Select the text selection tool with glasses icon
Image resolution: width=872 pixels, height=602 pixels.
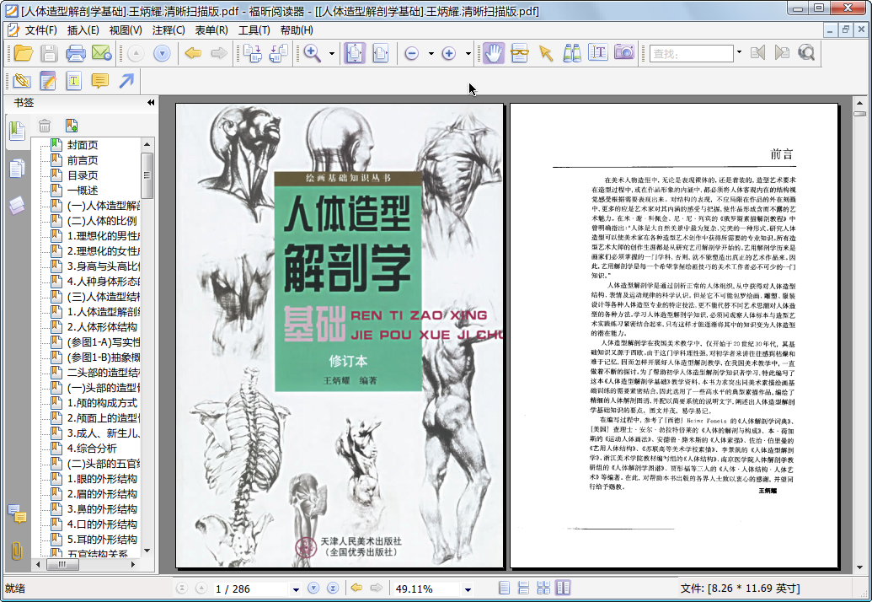pyautogui.click(x=520, y=53)
